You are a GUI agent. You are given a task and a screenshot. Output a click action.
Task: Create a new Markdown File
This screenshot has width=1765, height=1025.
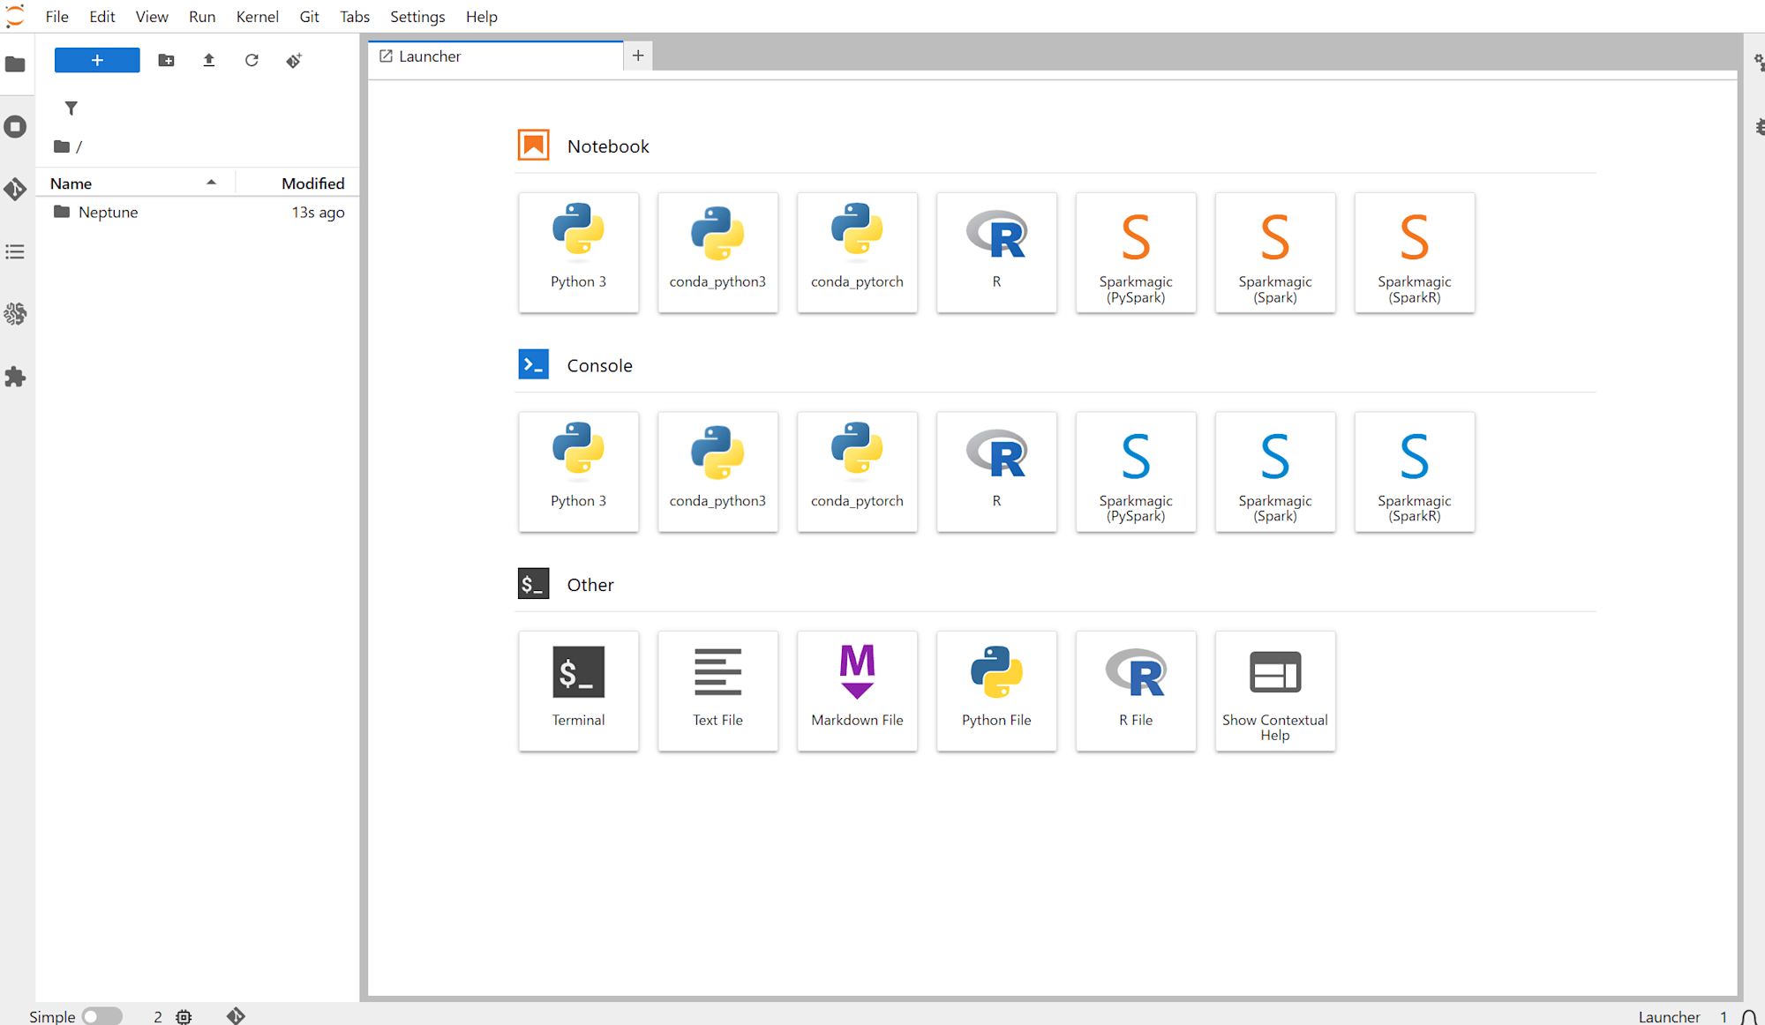tap(857, 690)
